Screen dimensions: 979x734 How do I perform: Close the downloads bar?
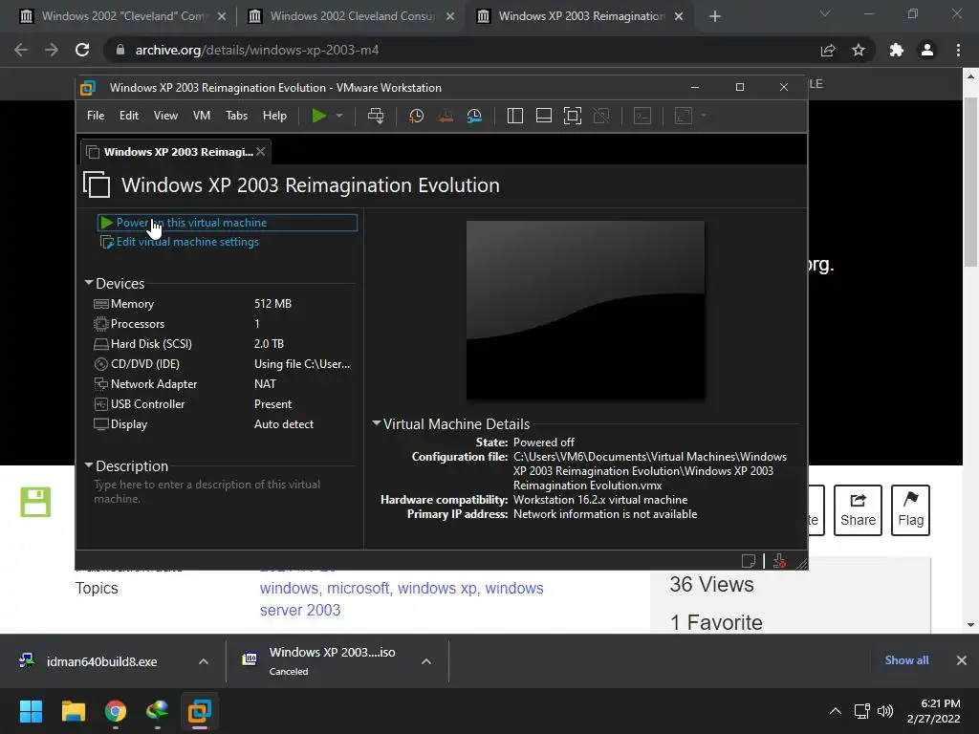click(962, 660)
